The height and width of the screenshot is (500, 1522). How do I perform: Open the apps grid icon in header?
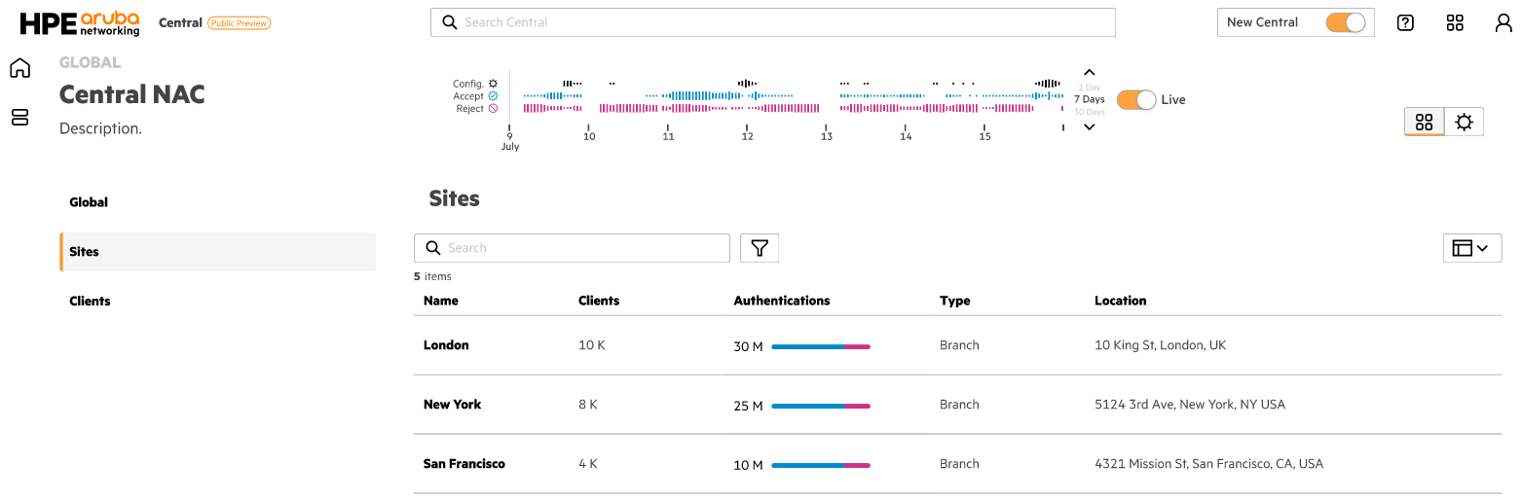point(1455,22)
